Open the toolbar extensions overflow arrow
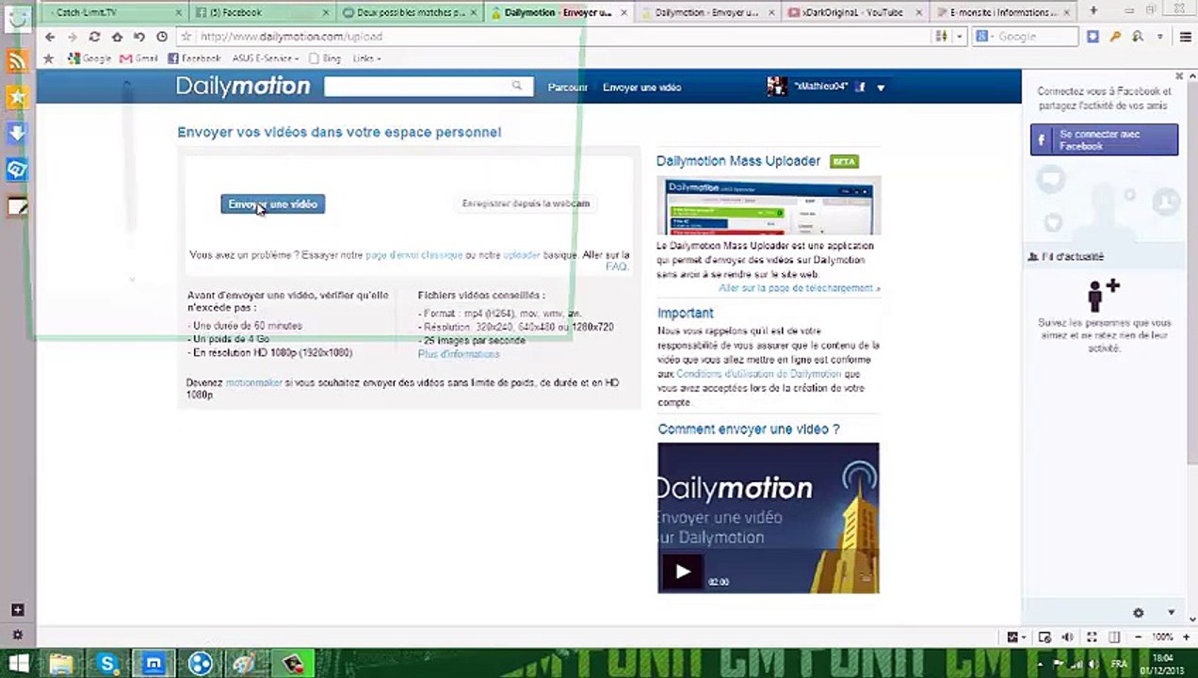Screen dimensions: 1198x678 pyautogui.click(x=1160, y=37)
